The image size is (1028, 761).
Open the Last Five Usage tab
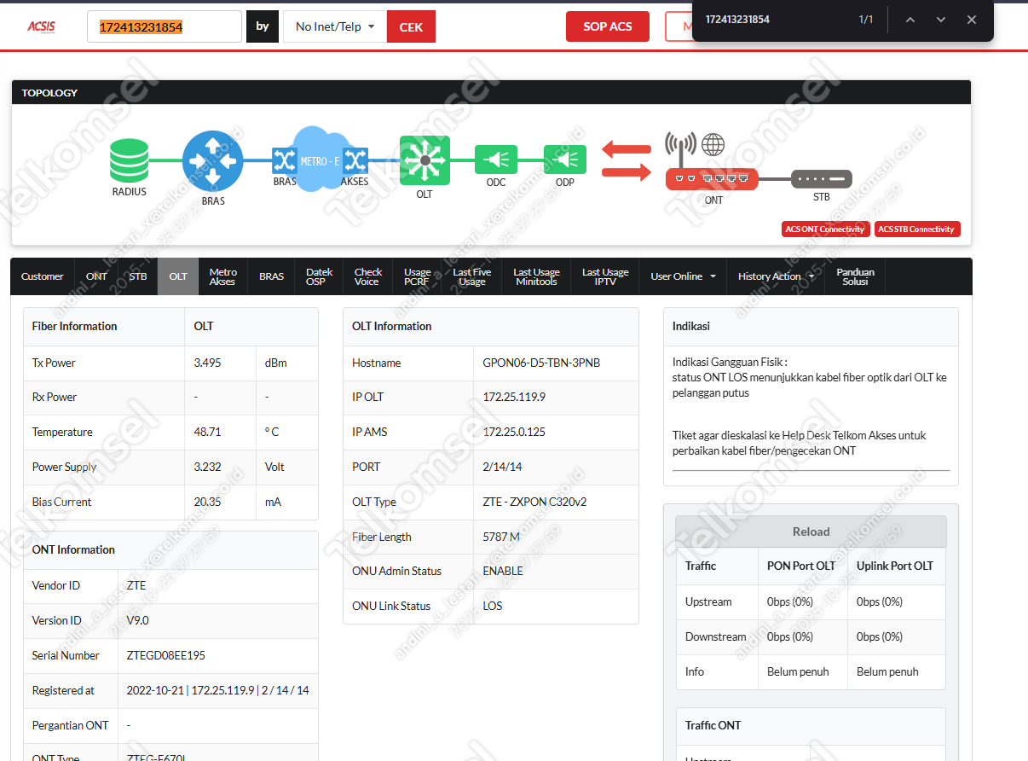tap(472, 276)
